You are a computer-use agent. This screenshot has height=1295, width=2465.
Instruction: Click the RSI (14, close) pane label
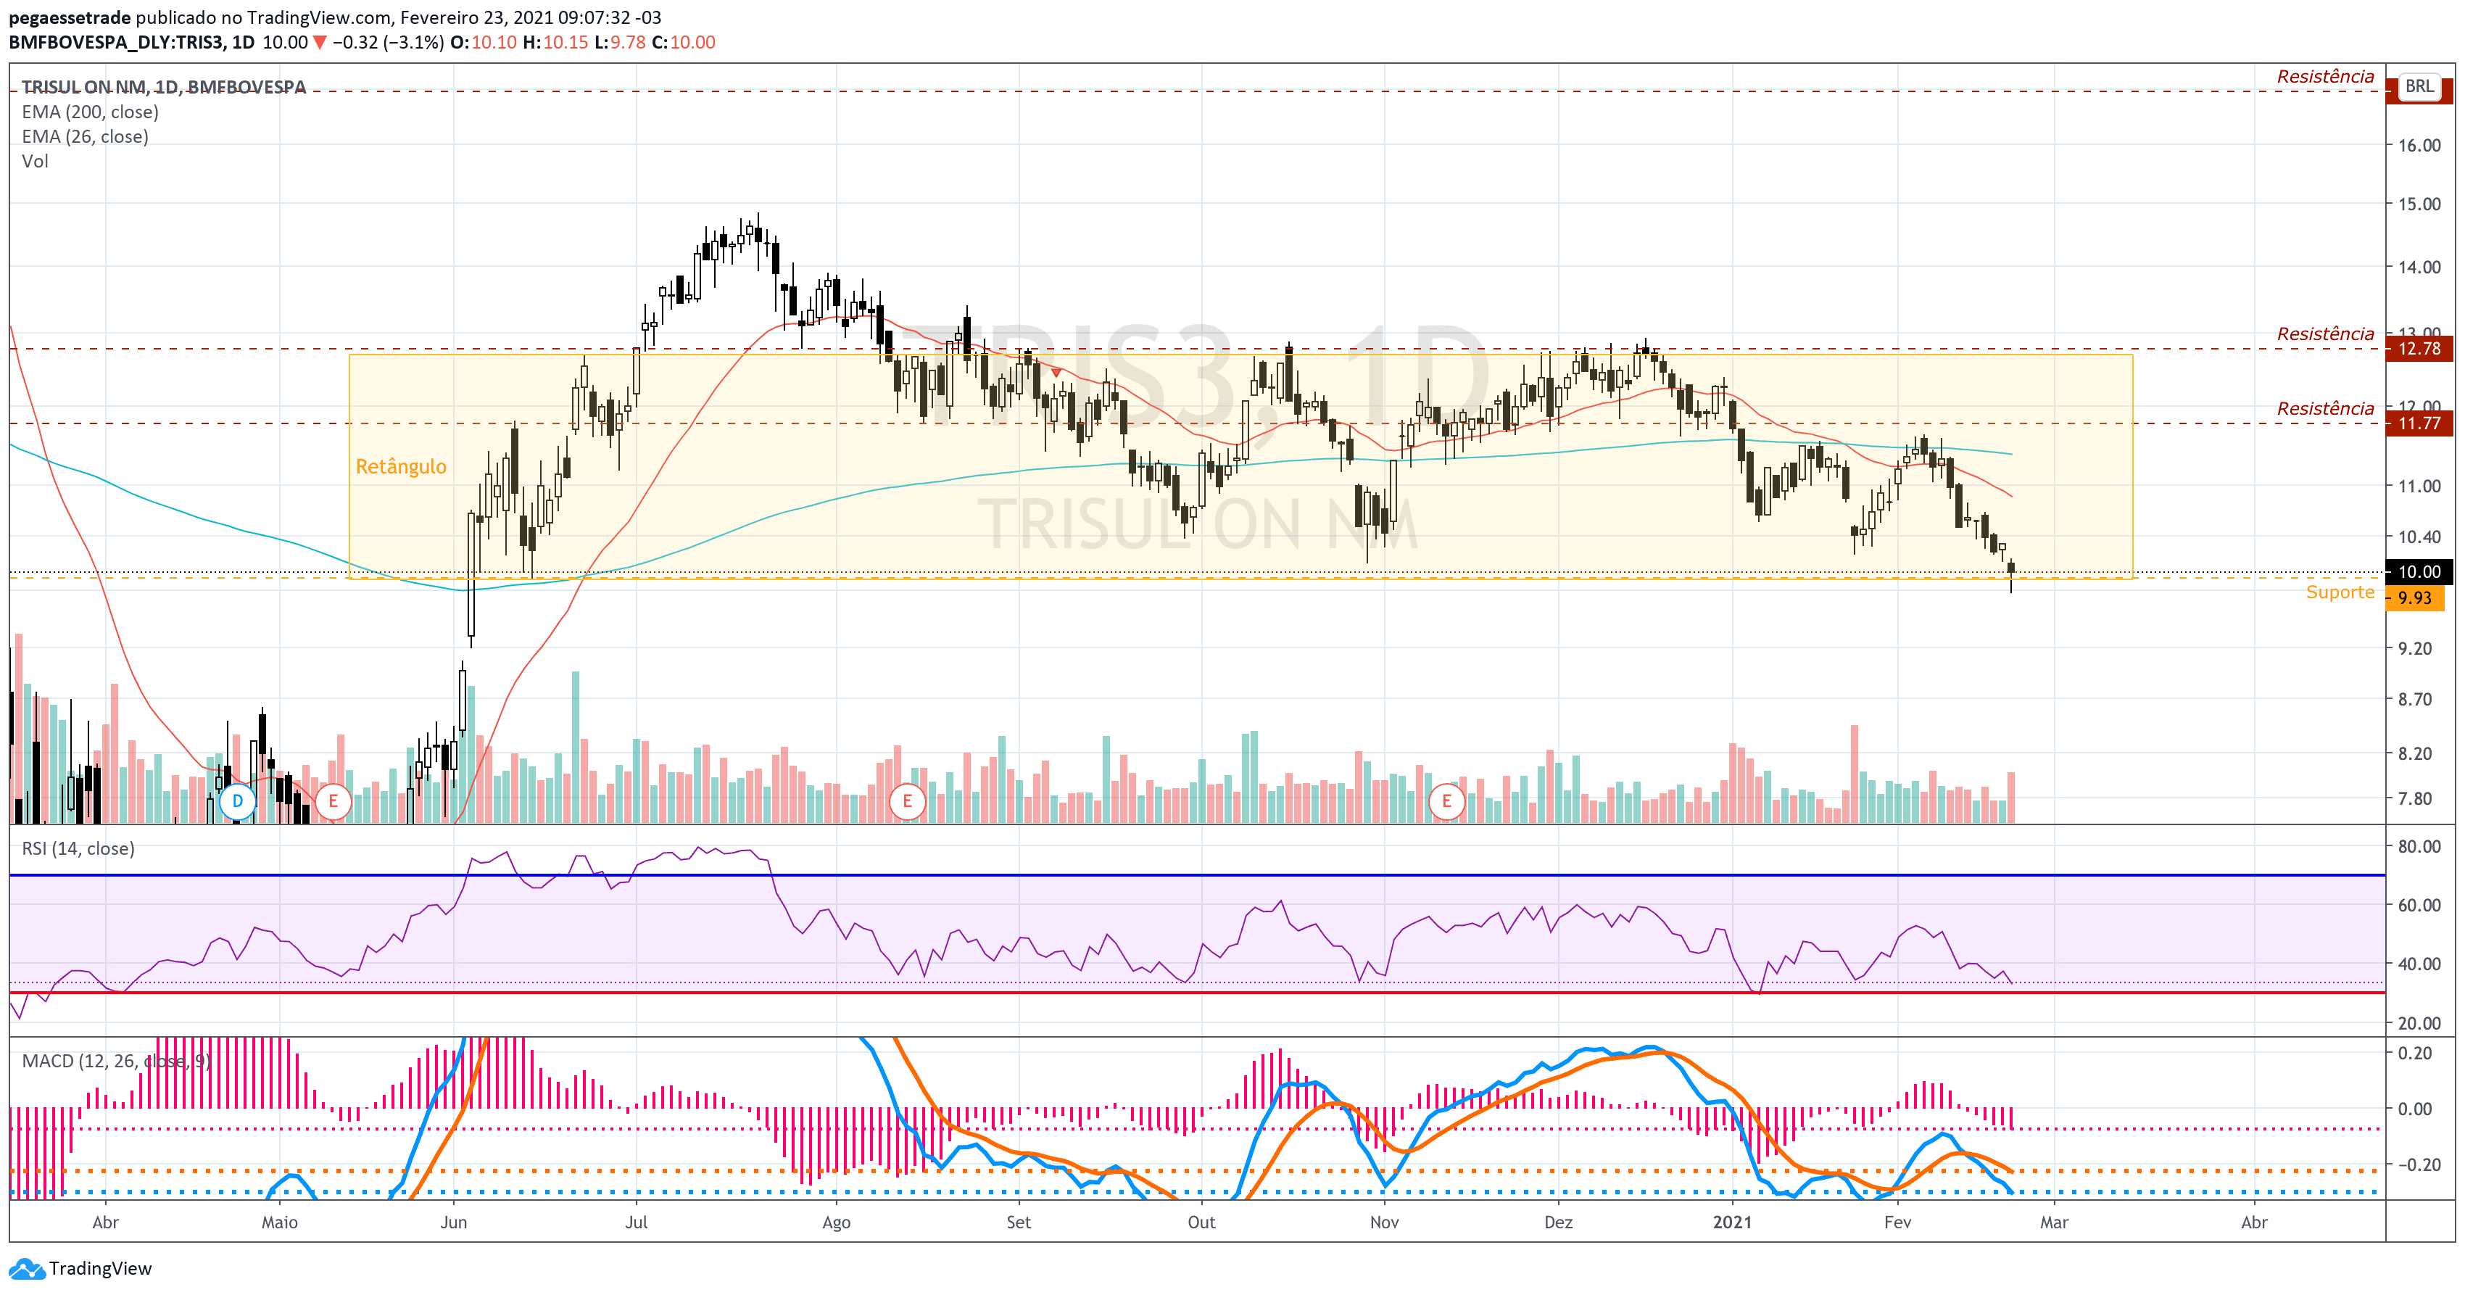coord(78,849)
